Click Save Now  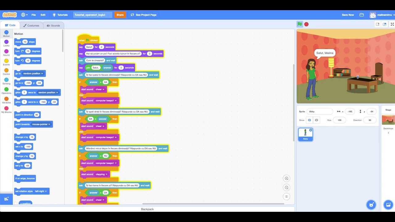[x=348, y=15]
